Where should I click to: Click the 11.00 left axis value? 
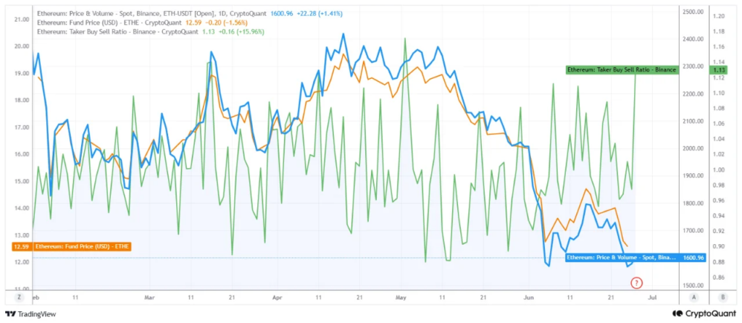coord(22,288)
